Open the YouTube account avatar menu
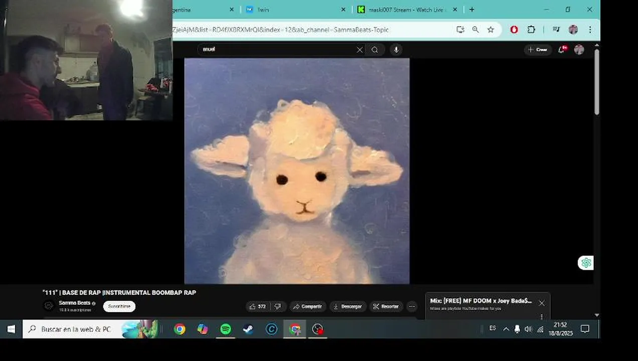 (579, 49)
